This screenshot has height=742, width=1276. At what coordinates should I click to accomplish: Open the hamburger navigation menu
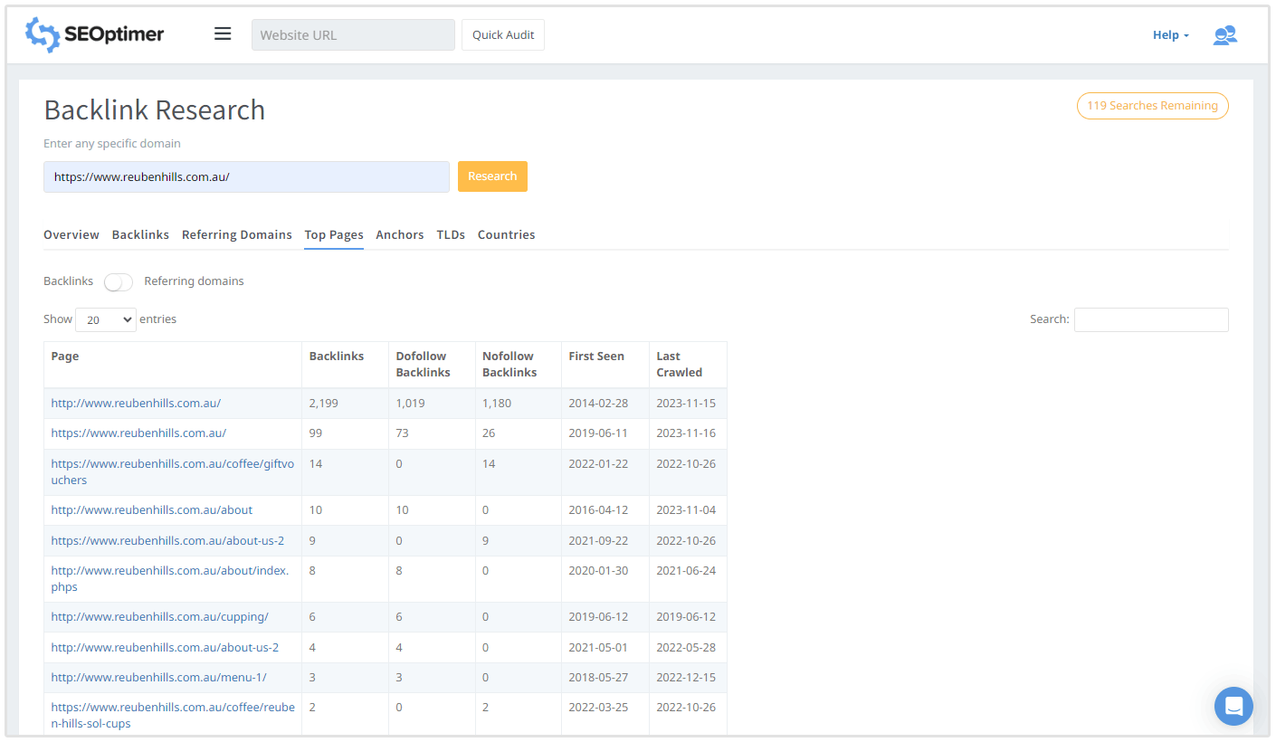(223, 34)
